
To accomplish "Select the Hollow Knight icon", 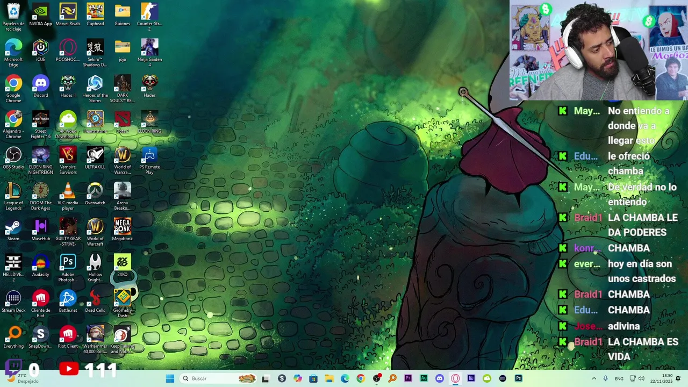I will [x=95, y=268].
